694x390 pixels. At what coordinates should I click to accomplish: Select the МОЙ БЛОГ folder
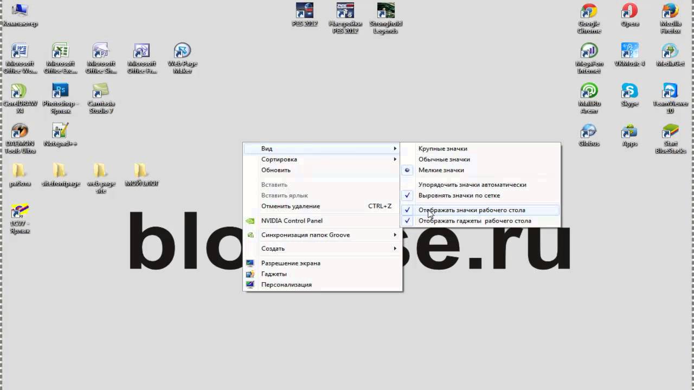click(142, 175)
